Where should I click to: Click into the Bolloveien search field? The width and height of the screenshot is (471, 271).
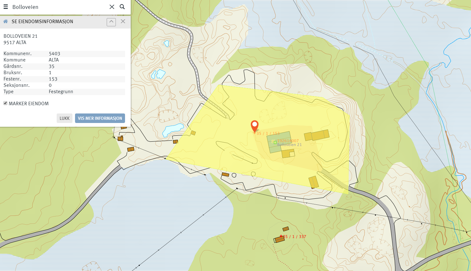[57, 7]
